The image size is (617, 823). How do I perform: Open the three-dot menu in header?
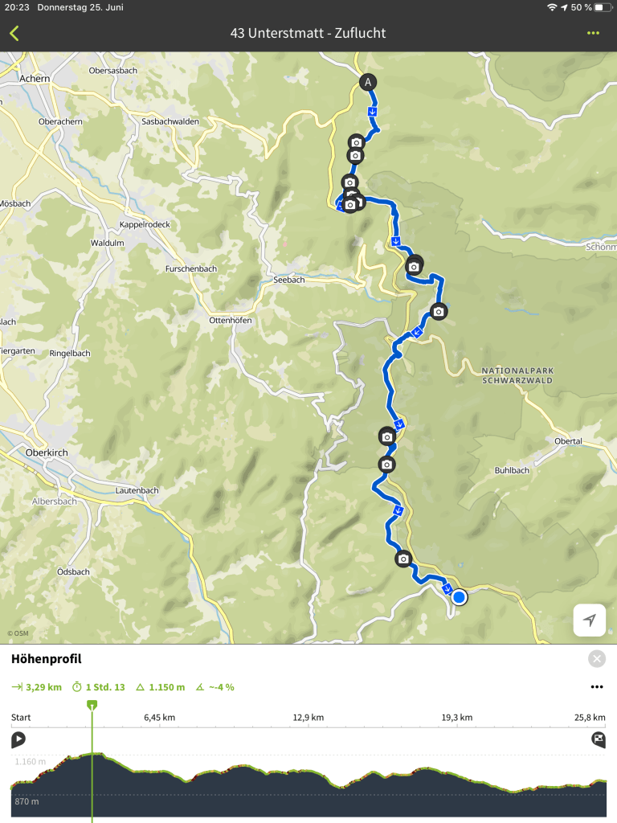coord(593,33)
